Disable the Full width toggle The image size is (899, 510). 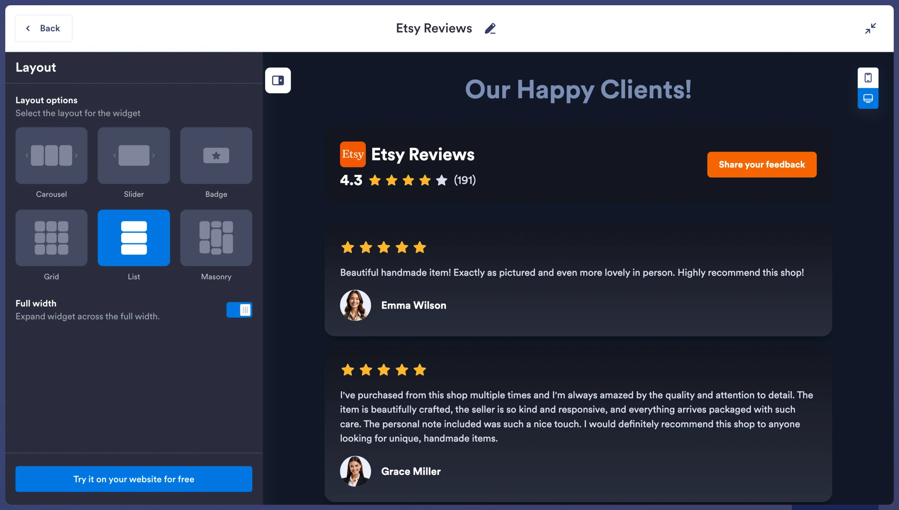239,310
